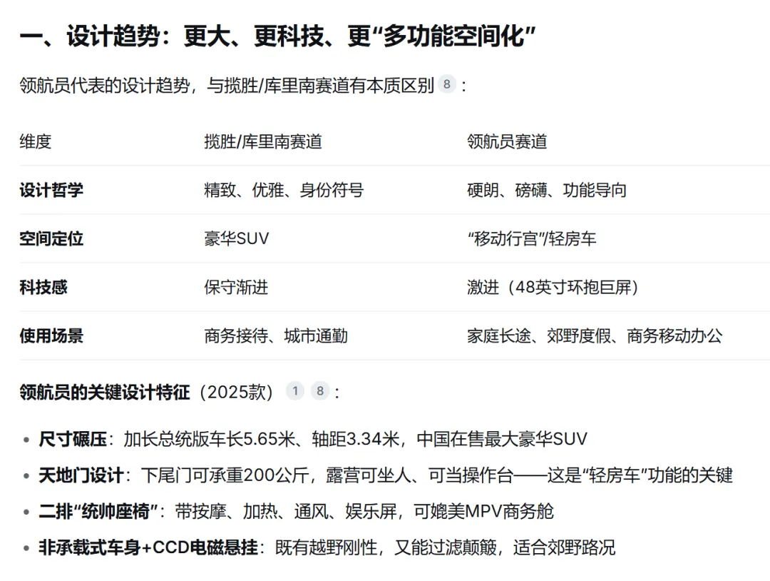The height and width of the screenshot is (581, 770).
Task: Click the cell 激进（48英寸环抱巨屏）
Action: pos(553,287)
